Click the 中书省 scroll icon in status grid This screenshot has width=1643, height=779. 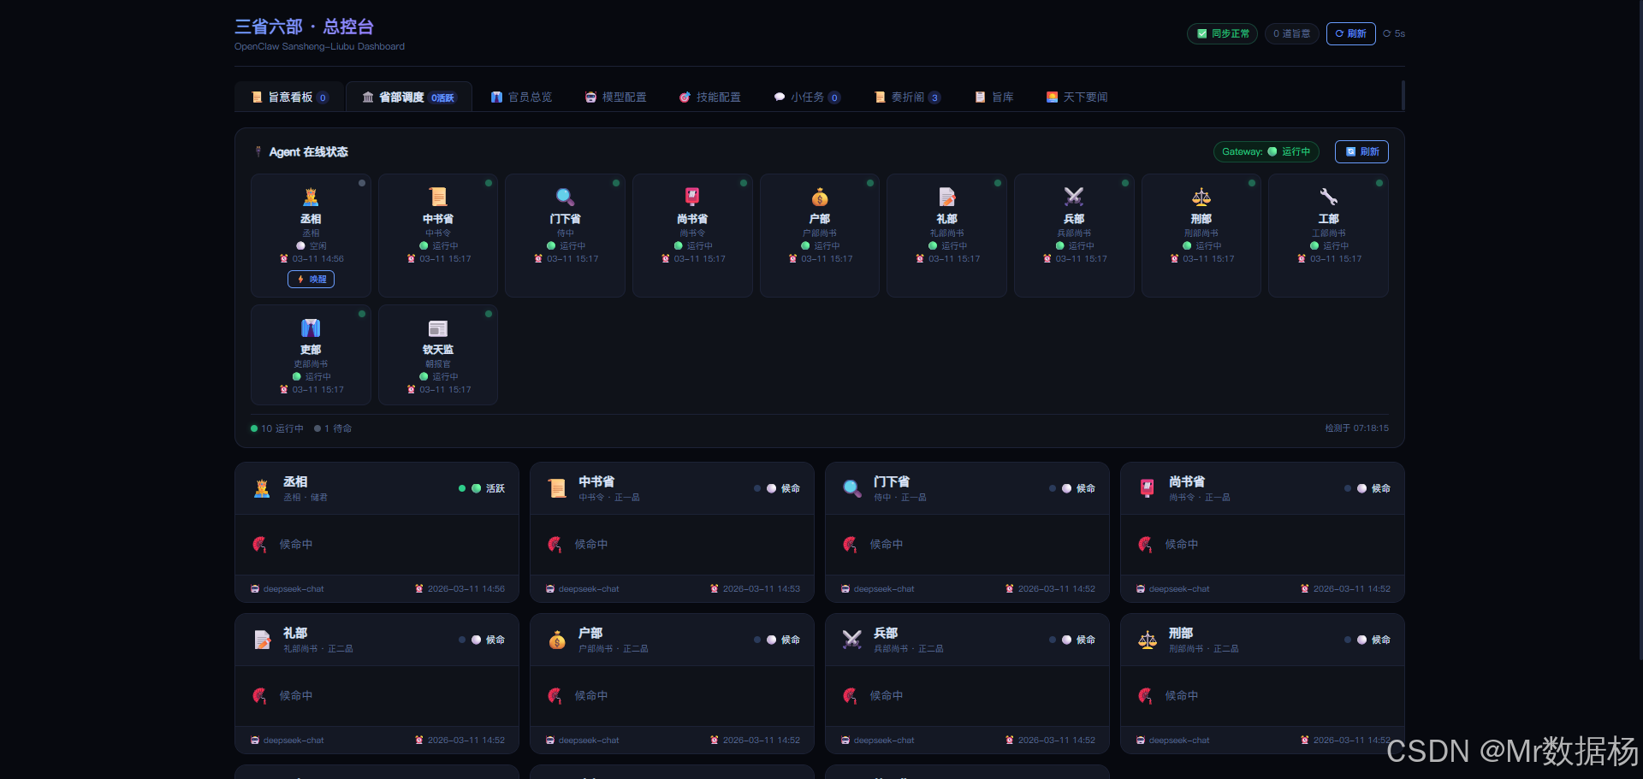(438, 197)
